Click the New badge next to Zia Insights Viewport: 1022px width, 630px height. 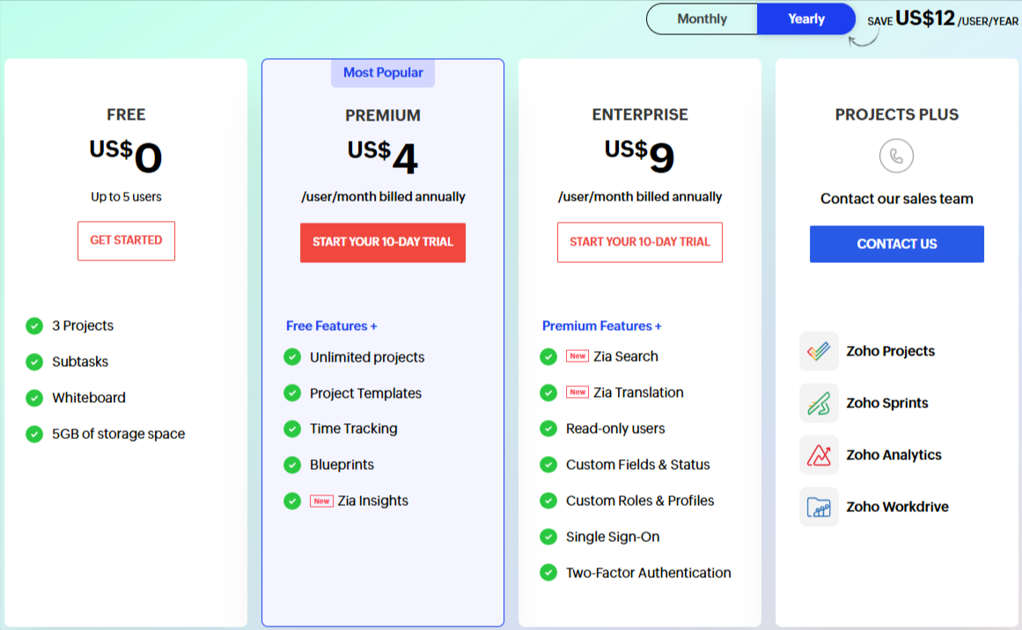click(x=321, y=501)
